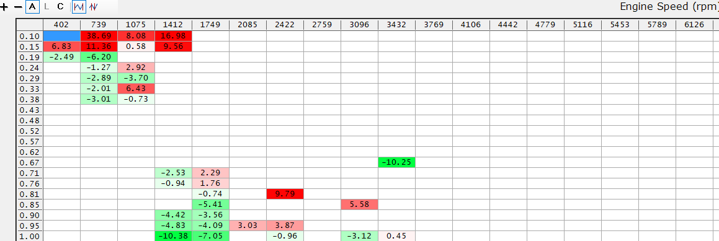Select the boxed zigzag graph icon

(79, 7)
